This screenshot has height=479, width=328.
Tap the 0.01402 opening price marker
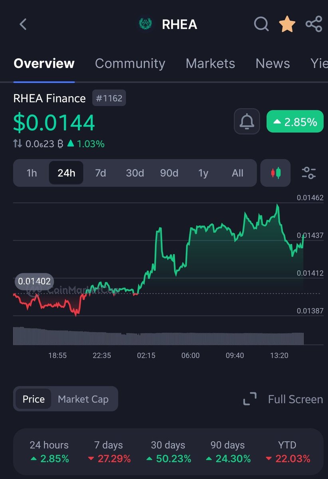click(34, 281)
